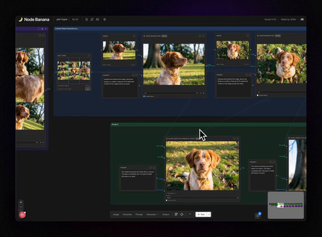Image resolution: width=322 pixels, height=237 pixels.
Task: Click the header icon on the second Image node
Action: (x=248, y=35)
